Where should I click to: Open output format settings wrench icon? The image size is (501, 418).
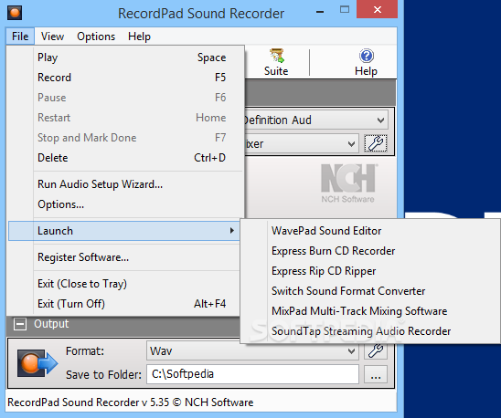tap(376, 350)
